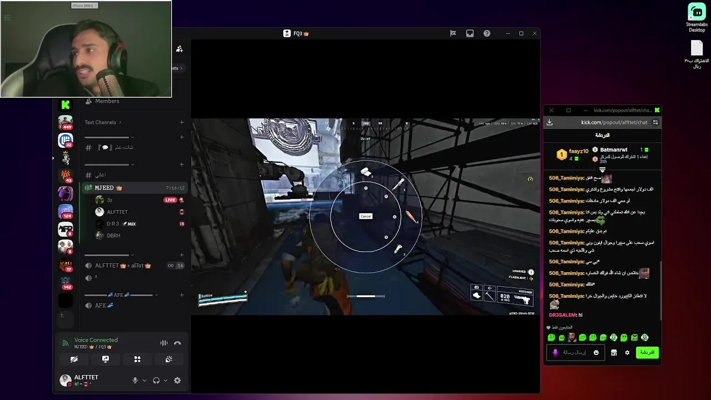Open the server with 32 badge
The image size is (711, 400).
[x=66, y=141]
